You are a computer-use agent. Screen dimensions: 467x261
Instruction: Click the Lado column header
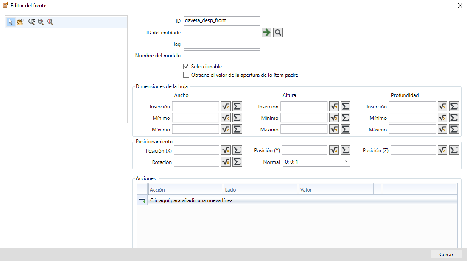coord(260,189)
